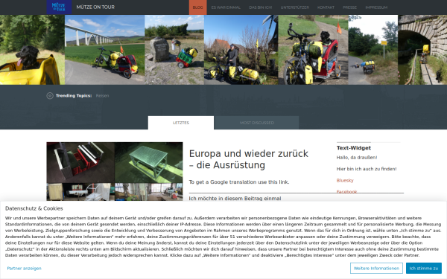Select the BLOG menu item
This screenshot has height=279, width=447.
(x=198, y=7)
